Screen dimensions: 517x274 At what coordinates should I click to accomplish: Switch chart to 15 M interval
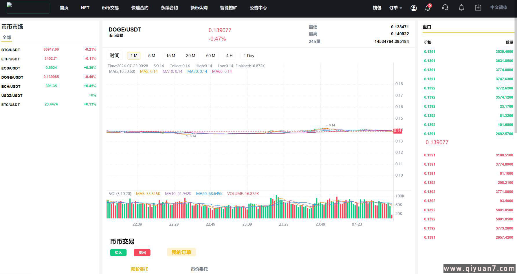pyautogui.click(x=170, y=56)
